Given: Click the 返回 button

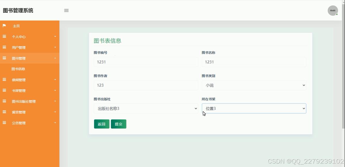Looking at the screenshot, I should 102,124.
